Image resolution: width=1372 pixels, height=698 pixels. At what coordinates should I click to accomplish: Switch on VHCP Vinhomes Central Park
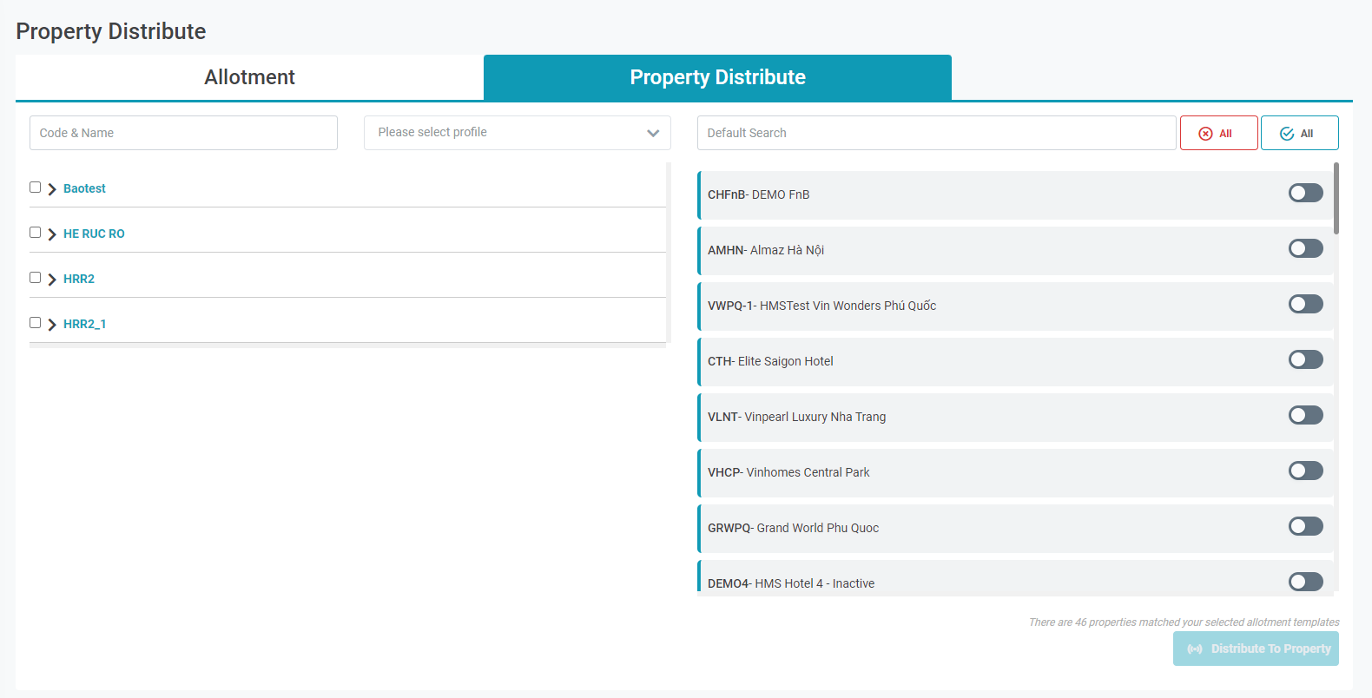coord(1305,471)
